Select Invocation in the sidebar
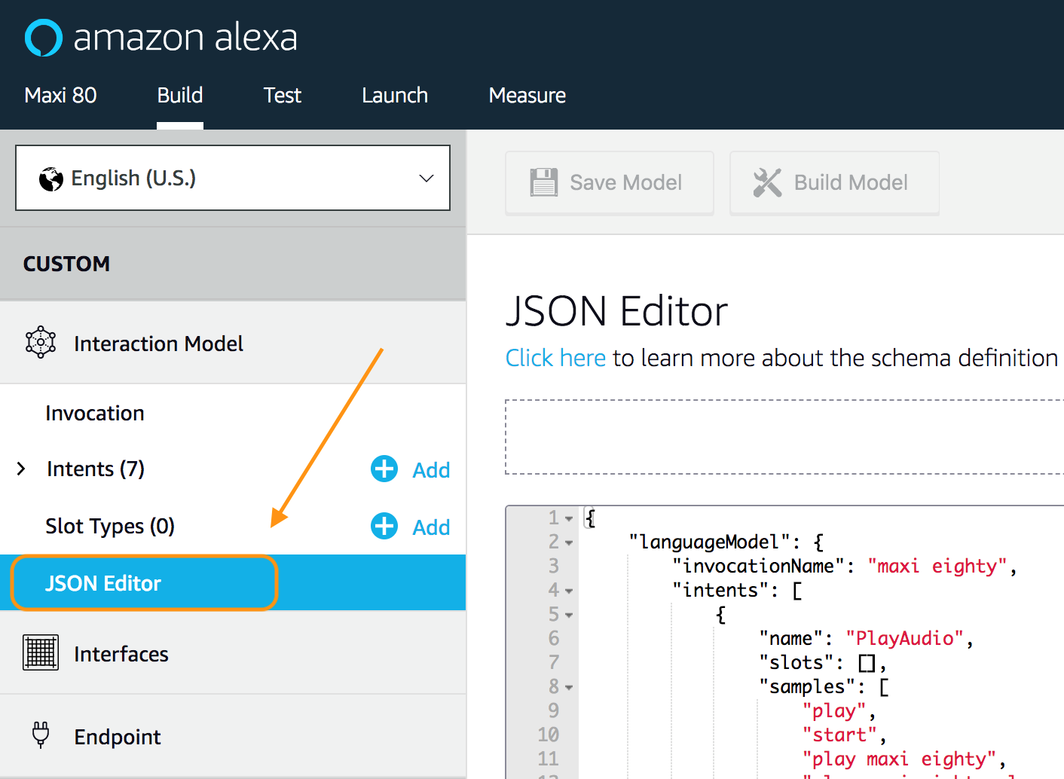Screen dimensions: 1064x779 [94, 412]
